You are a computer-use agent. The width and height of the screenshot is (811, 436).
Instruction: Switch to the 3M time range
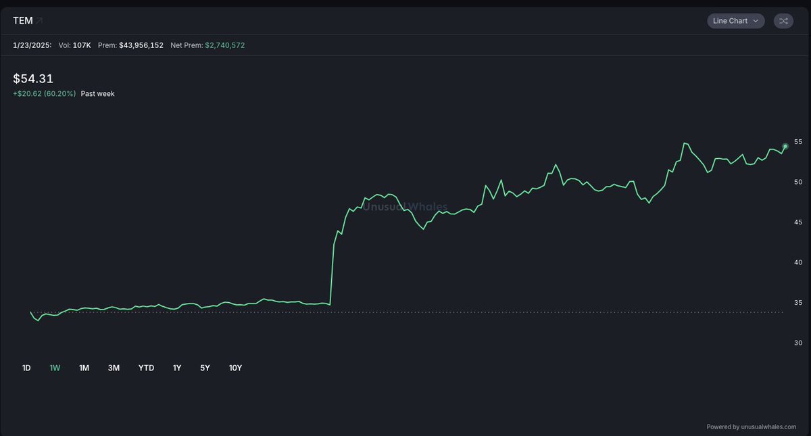114,368
